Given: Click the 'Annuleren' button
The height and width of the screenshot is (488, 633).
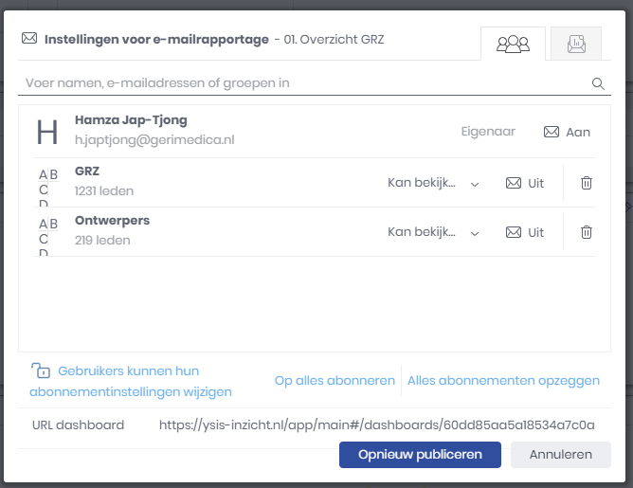Looking at the screenshot, I should point(560,455).
